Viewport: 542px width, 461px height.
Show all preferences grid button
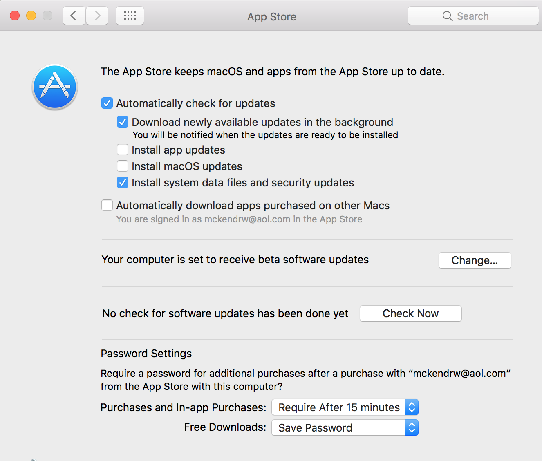pyautogui.click(x=130, y=16)
